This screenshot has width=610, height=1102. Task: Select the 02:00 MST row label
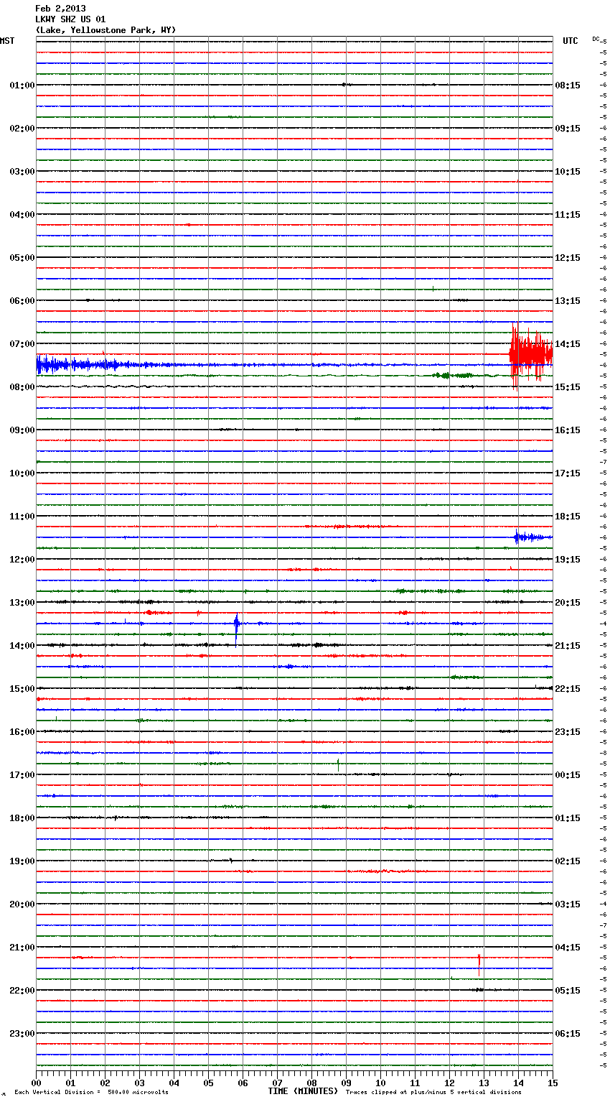(x=22, y=129)
